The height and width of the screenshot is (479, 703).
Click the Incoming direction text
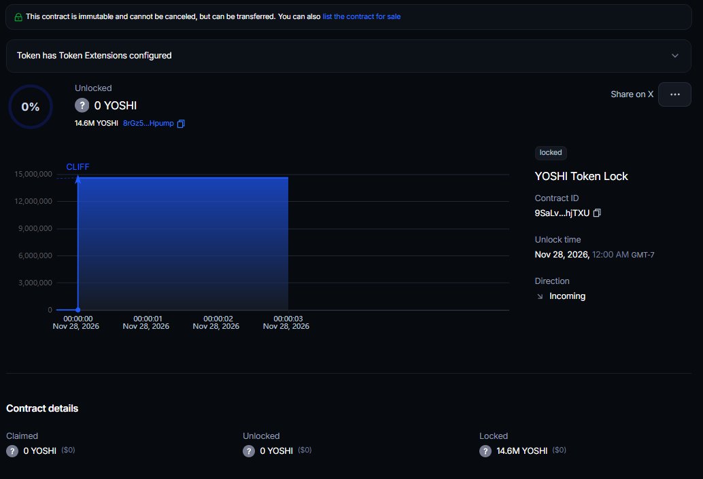(567, 296)
